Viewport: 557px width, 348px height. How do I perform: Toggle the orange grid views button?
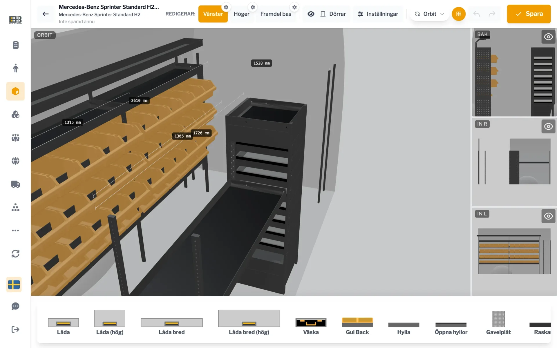pyautogui.click(x=459, y=14)
